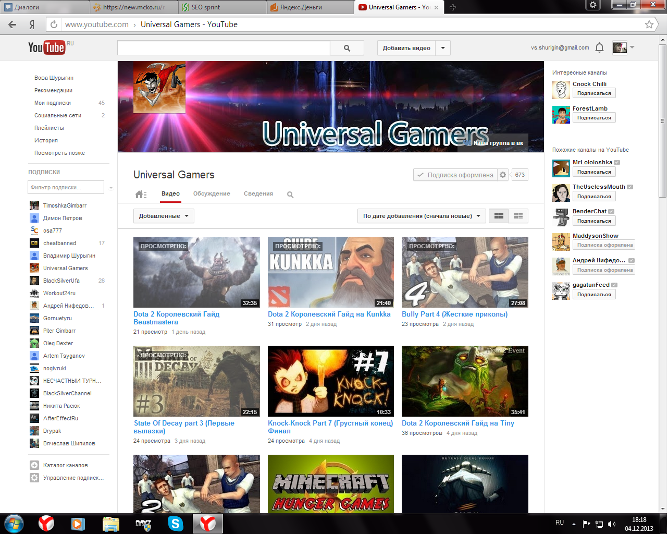This screenshot has width=668, height=534.
Task: Subscribe to gagatunFeed channel
Action: click(x=594, y=295)
